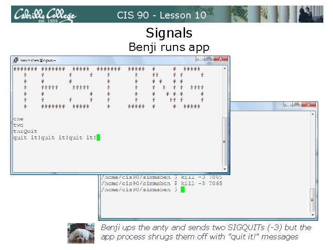This screenshot has width=333, height=250.
Task: Close the front terminal showing TESTING banner
Action: (x=220, y=59)
